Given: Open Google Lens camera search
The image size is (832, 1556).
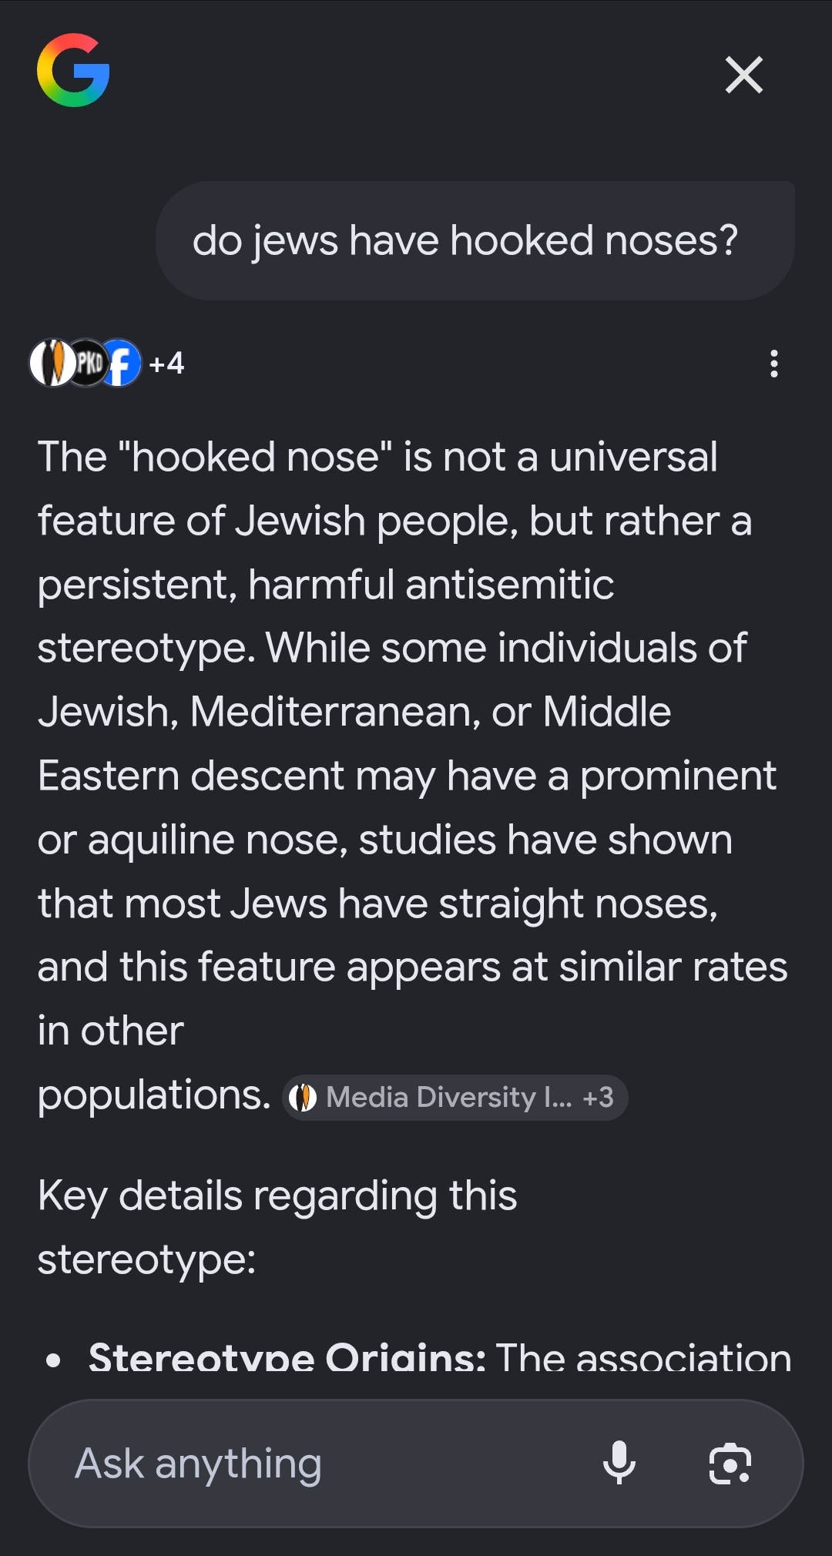Looking at the screenshot, I should [x=730, y=1463].
